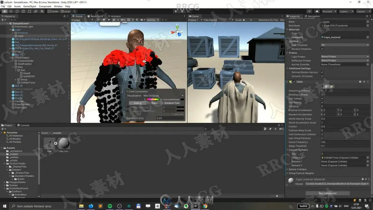Toggle 2D view in Scene
This screenshot has width=373, height=210.
(x=98, y=20)
